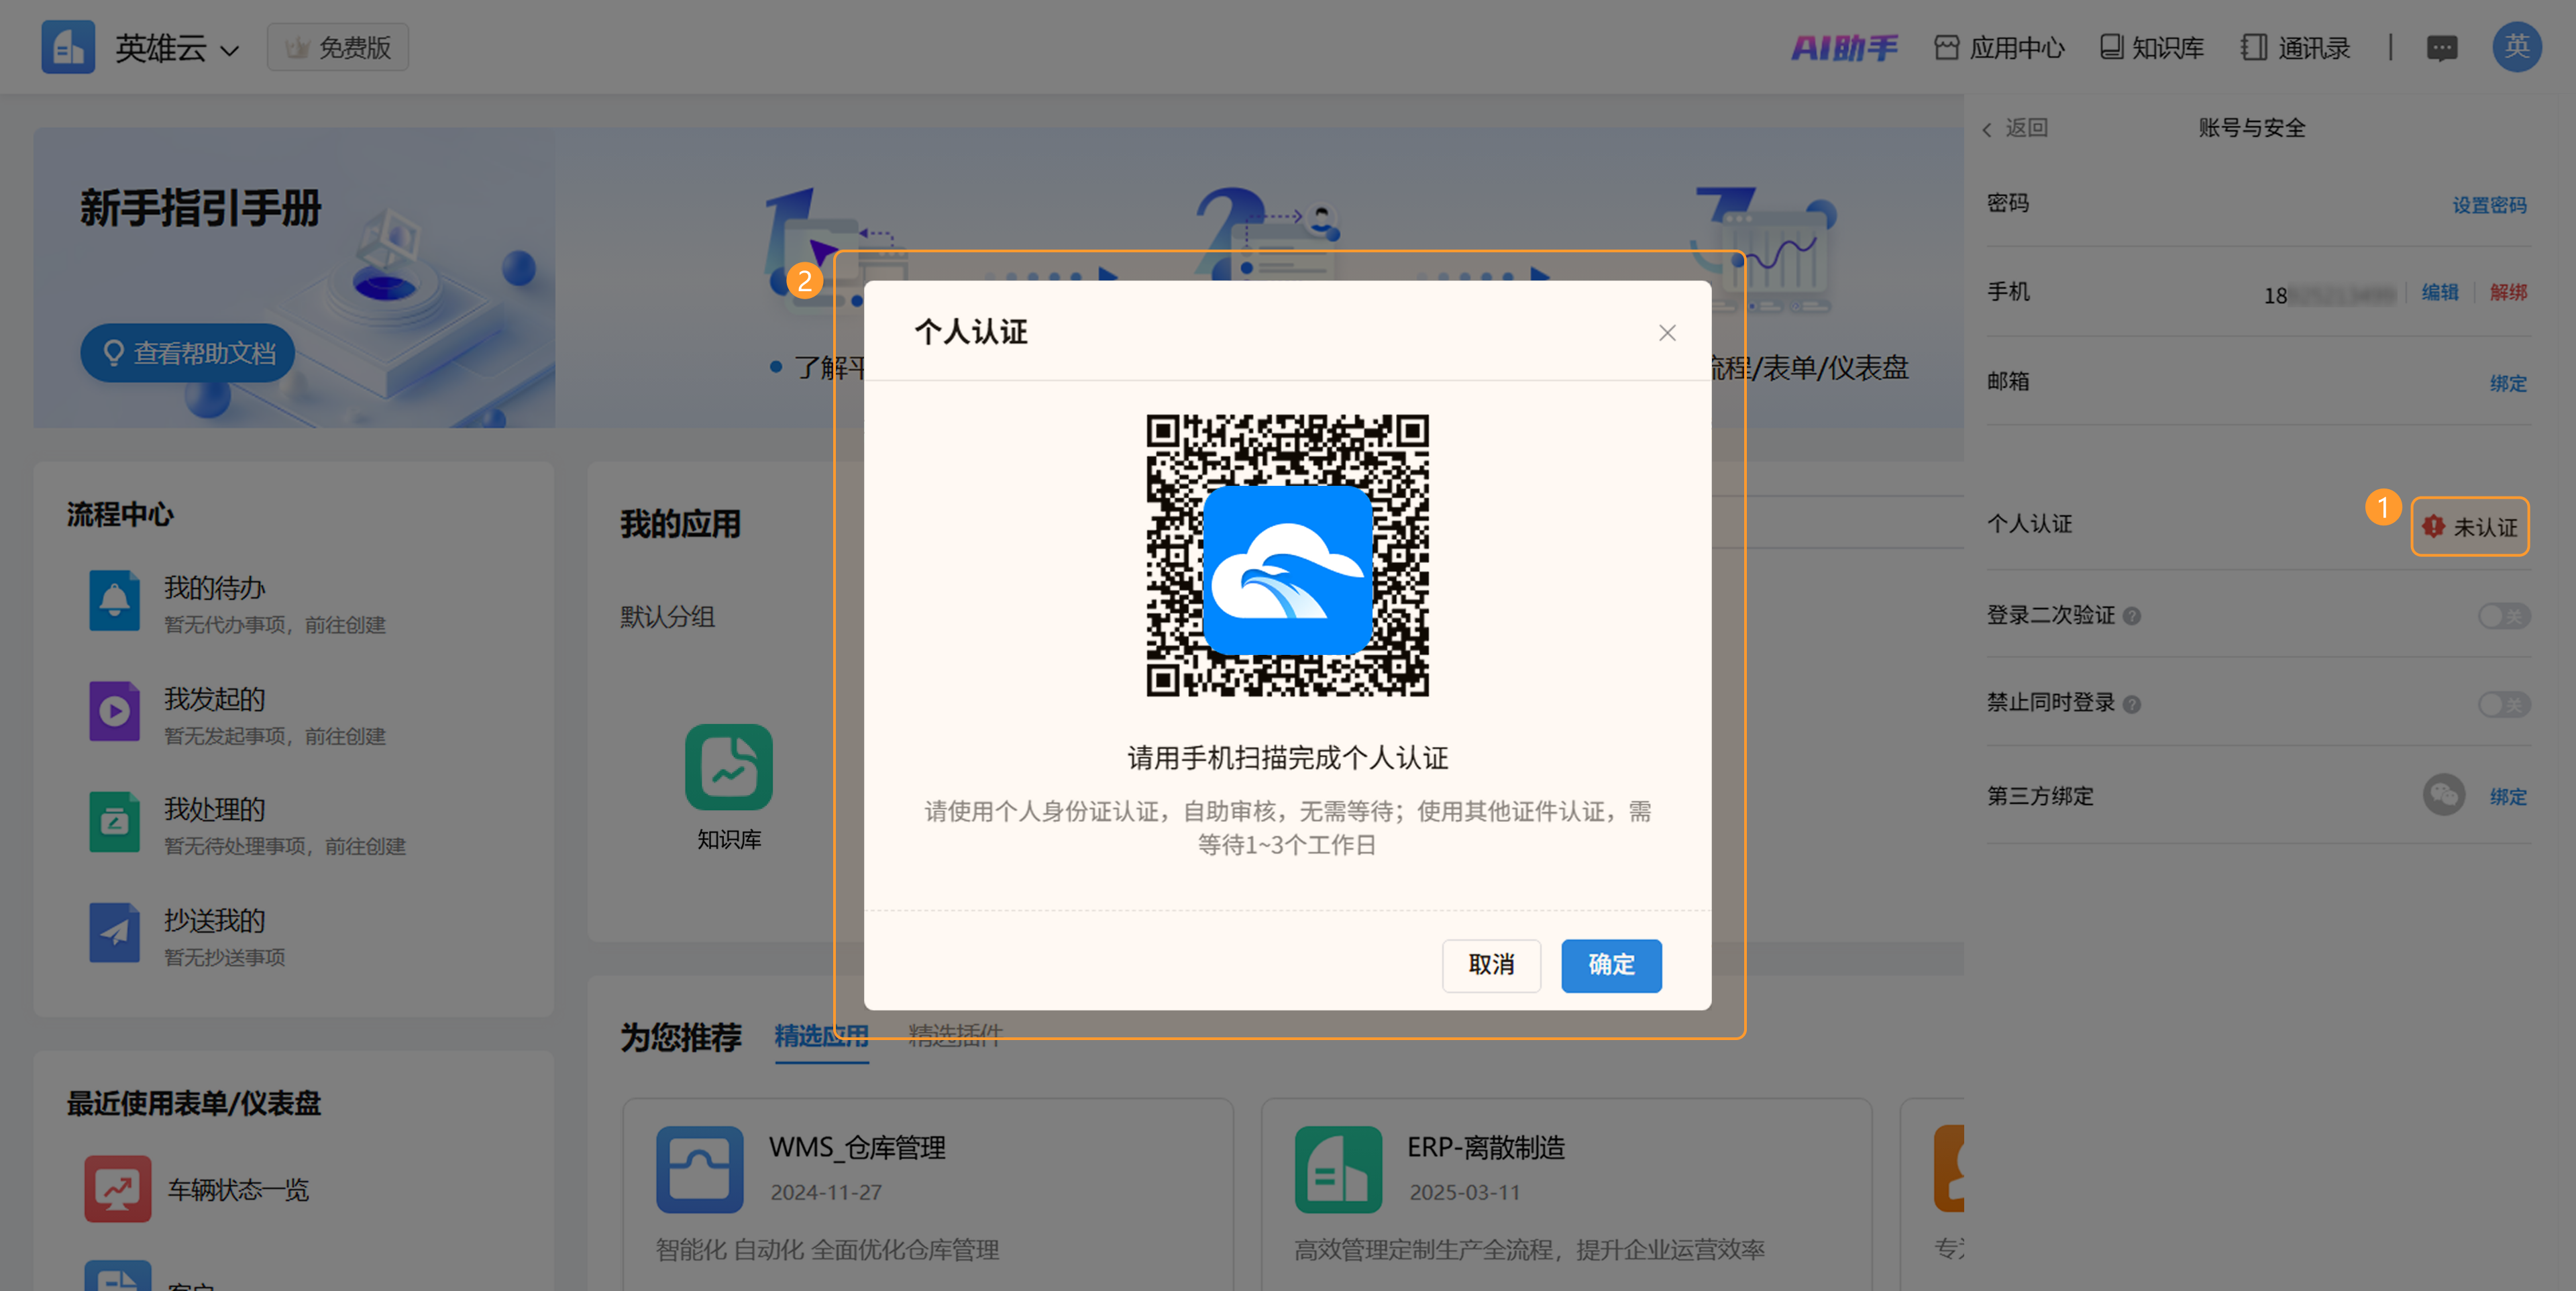Screen dimensions: 2576x1291
Task: Click 暂无待处理事项，前往创建 text
Action: 285,847
